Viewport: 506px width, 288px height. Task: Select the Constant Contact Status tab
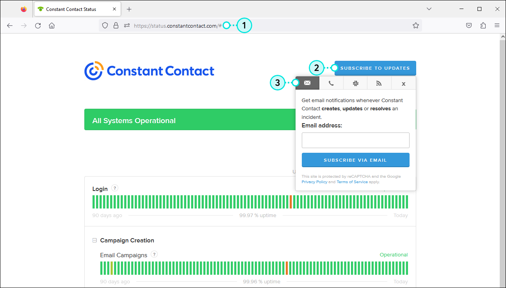pos(77,9)
